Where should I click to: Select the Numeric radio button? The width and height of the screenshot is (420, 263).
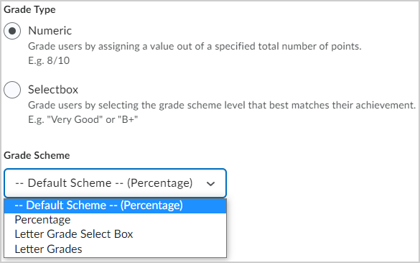(x=12, y=31)
